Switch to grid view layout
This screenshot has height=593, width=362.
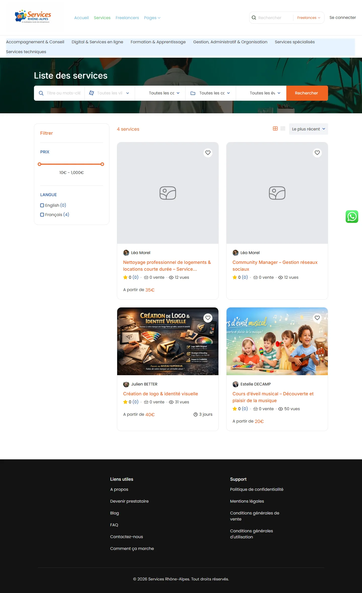[x=275, y=129]
